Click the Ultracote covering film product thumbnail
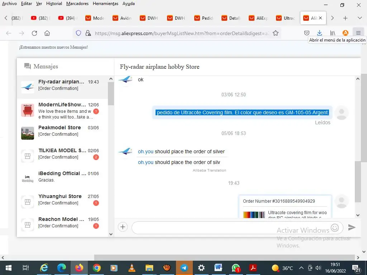The height and width of the screenshot is (275, 367). pos(254,215)
